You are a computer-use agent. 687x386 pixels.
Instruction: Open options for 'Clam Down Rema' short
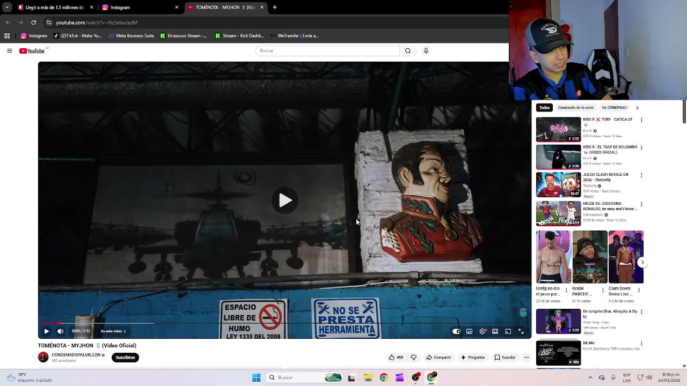[639, 290]
